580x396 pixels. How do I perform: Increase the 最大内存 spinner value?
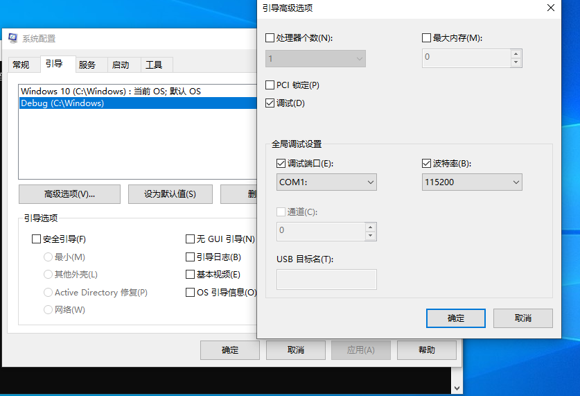pos(516,53)
